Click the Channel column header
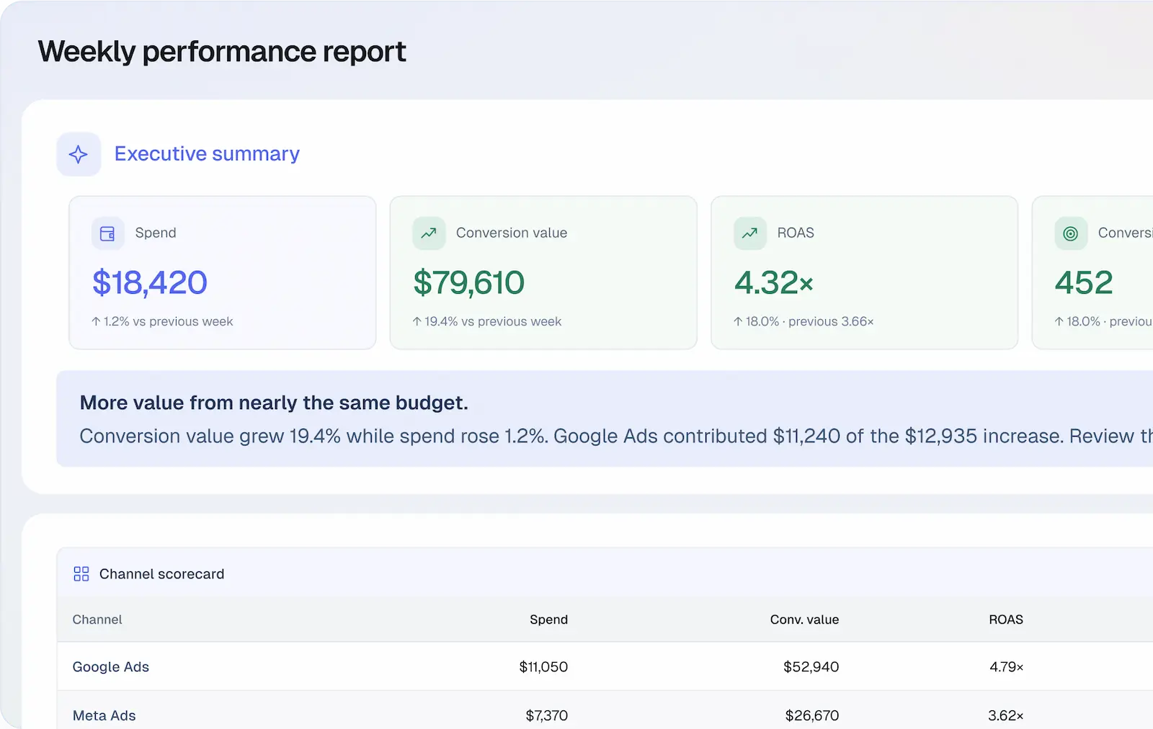 [97, 620]
